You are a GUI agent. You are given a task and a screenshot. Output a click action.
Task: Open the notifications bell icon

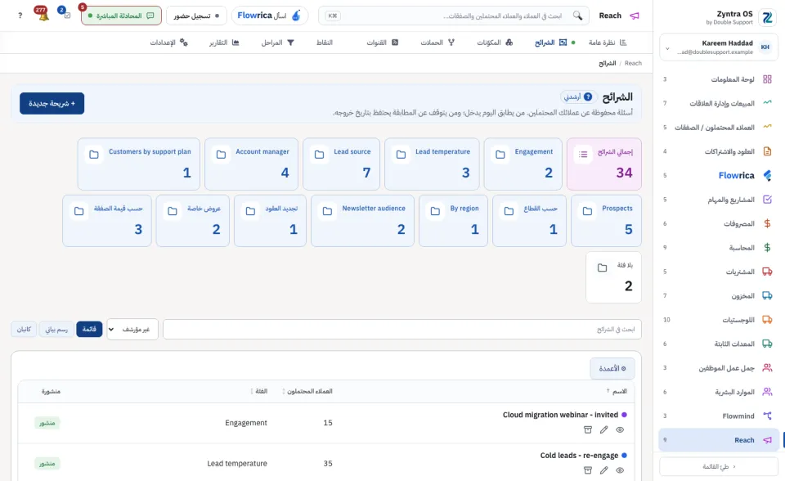click(43, 15)
